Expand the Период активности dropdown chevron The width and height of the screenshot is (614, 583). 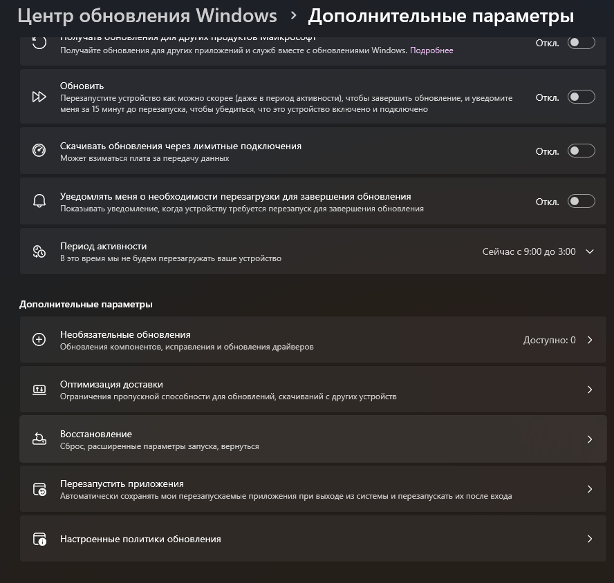click(x=590, y=251)
